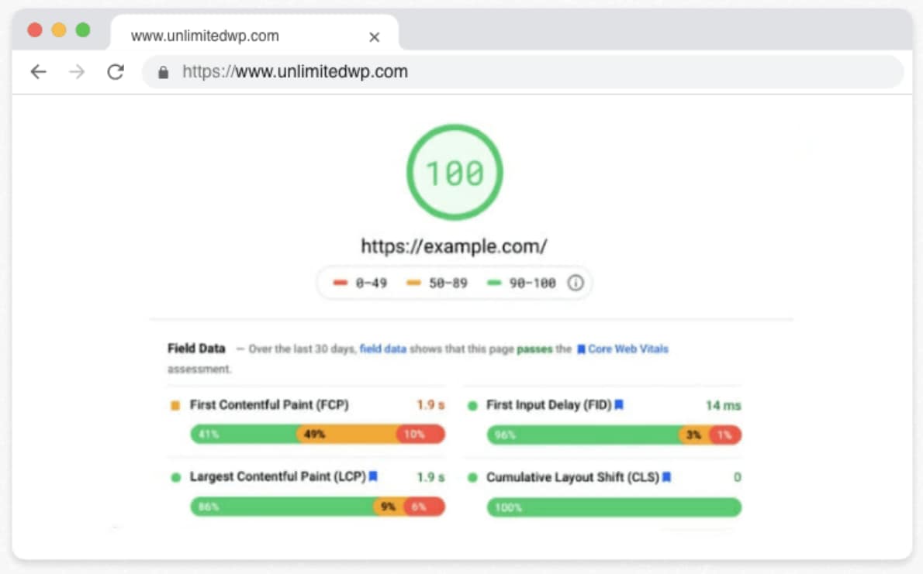The image size is (923, 574).
Task: Click the 3% orange segment of FID bar
Action: [x=694, y=435]
